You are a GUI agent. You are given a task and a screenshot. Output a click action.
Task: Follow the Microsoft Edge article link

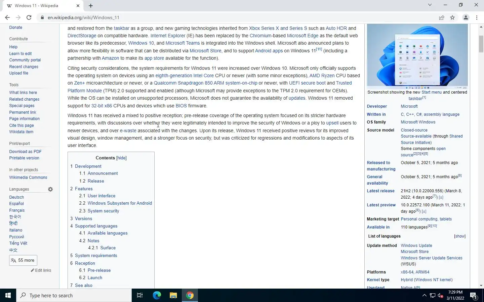[x=302, y=36]
